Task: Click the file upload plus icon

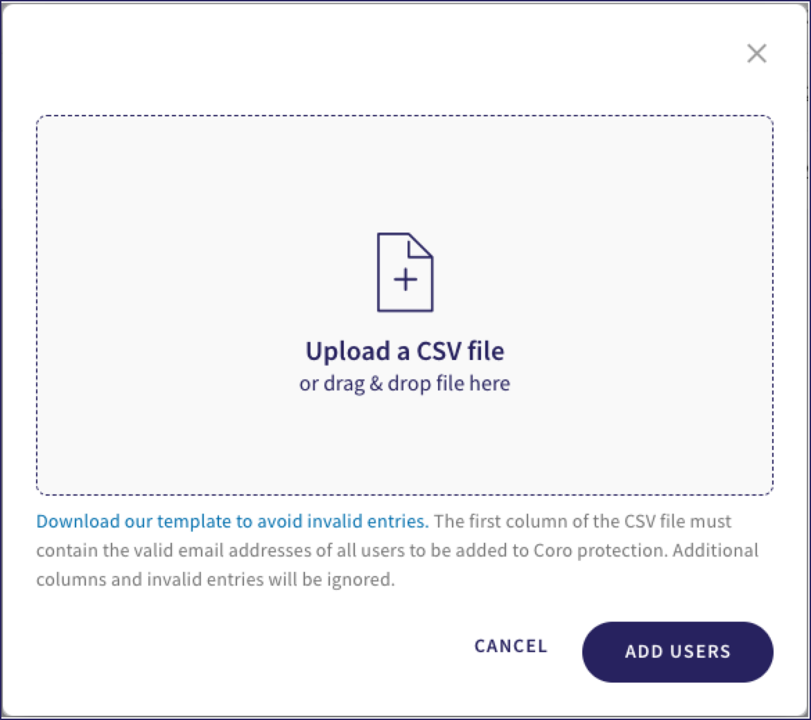Action: [405, 273]
